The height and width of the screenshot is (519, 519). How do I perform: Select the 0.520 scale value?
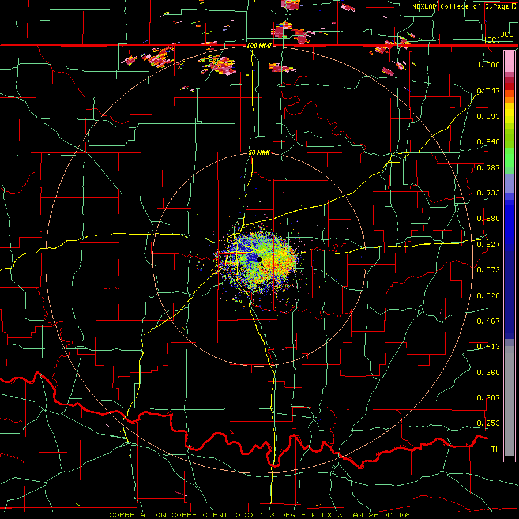click(488, 296)
